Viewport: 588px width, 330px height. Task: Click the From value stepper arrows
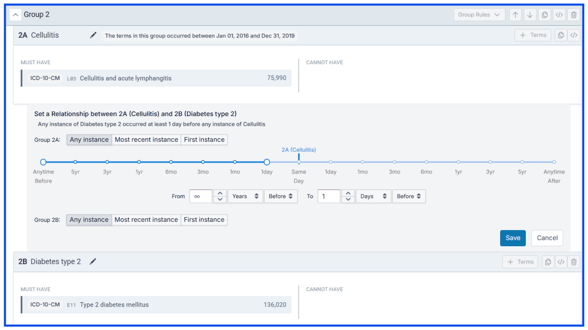click(x=220, y=196)
